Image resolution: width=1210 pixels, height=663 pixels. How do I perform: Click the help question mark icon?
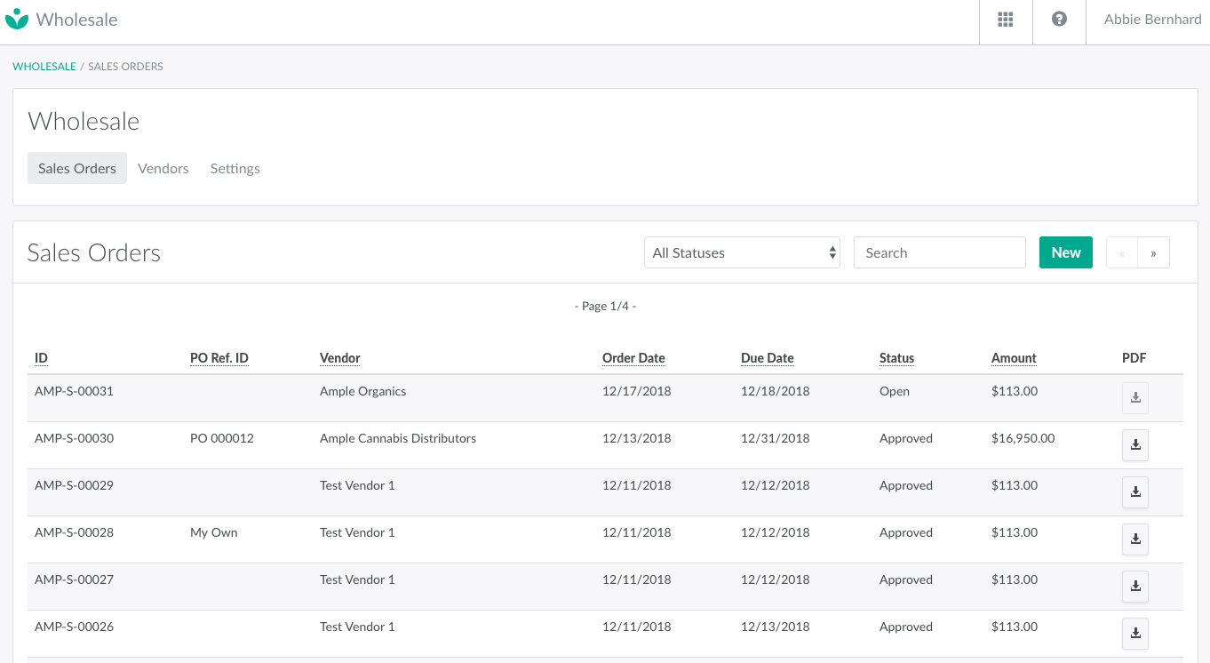[1059, 20]
